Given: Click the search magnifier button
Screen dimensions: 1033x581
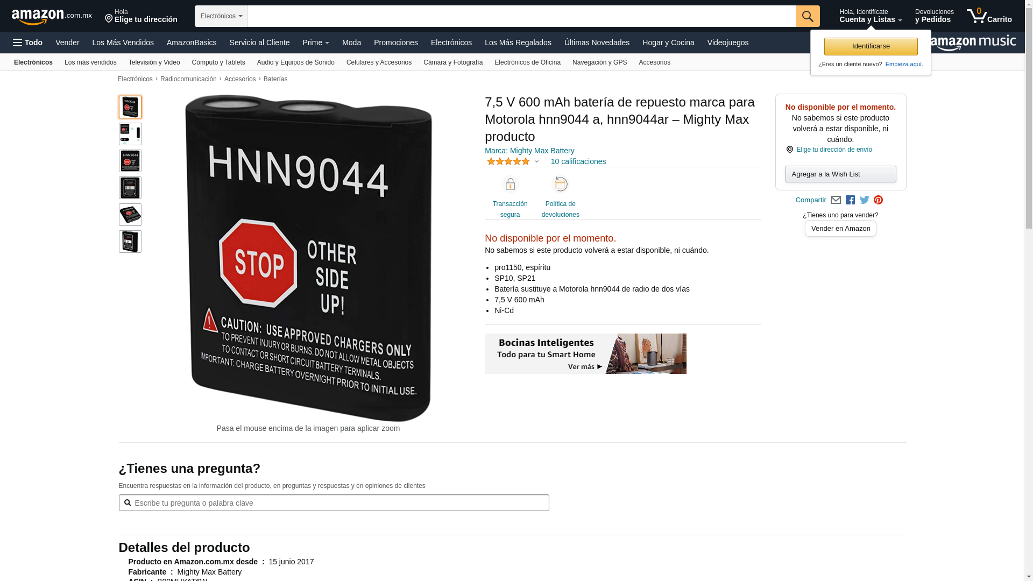Looking at the screenshot, I should [808, 16].
